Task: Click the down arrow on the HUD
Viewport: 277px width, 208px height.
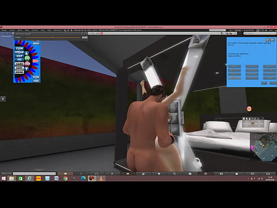Action: tap(27, 69)
